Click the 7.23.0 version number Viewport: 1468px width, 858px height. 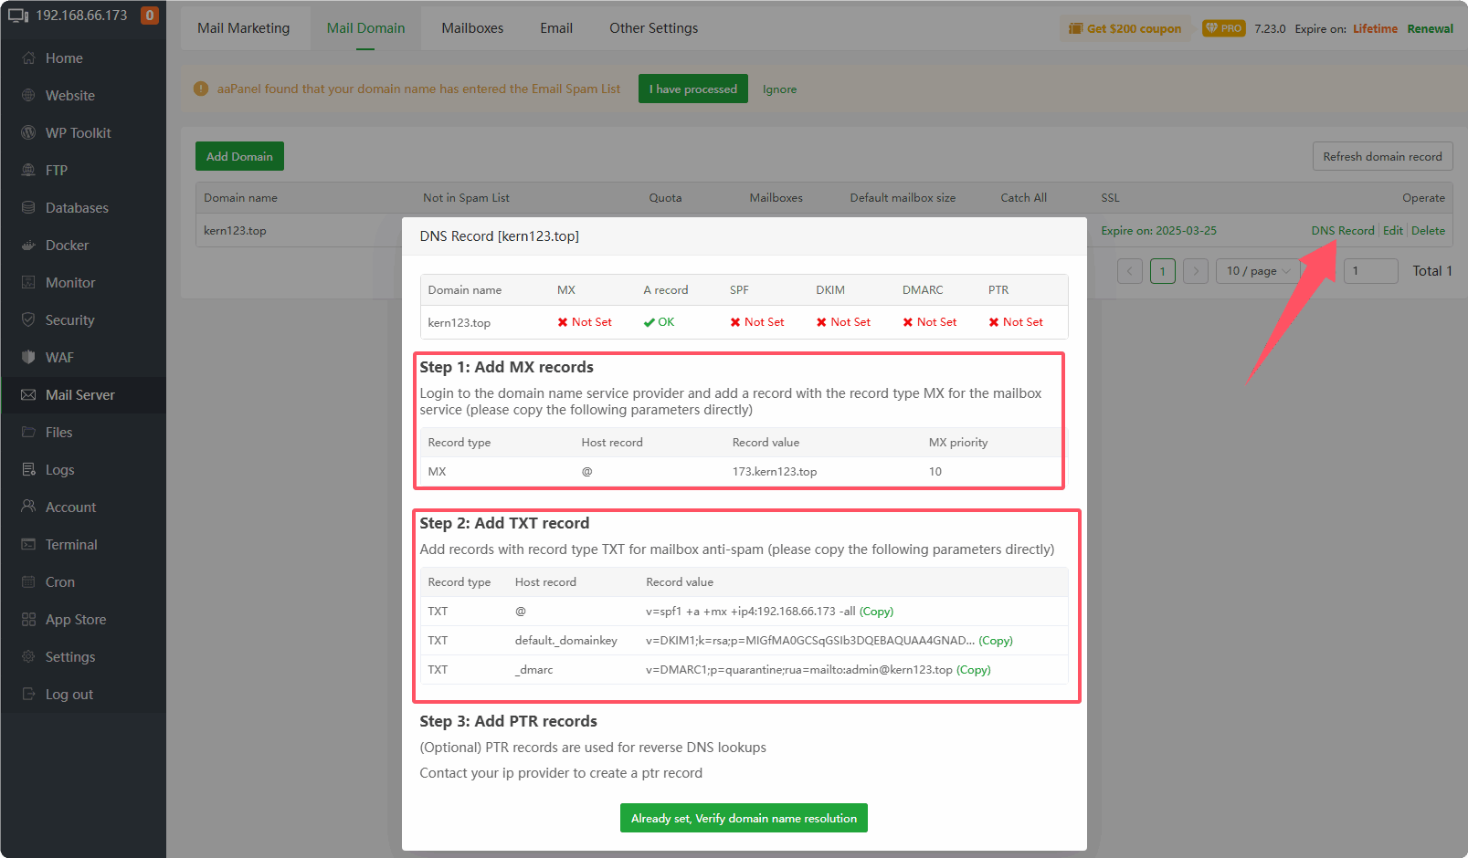(x=1270, y=28)
